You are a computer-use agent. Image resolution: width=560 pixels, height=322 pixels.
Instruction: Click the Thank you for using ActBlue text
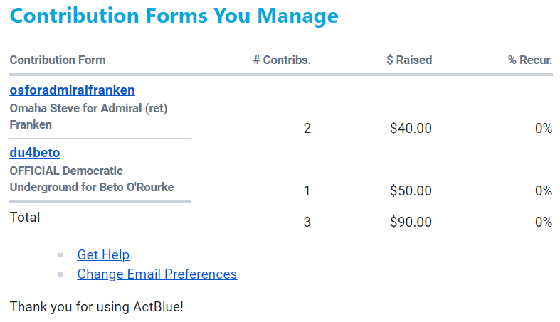[x=97, y=308]
